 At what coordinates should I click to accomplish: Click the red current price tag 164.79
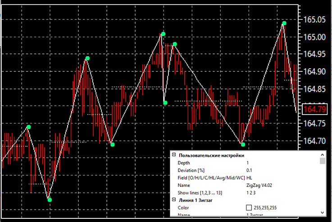point(314,109)
